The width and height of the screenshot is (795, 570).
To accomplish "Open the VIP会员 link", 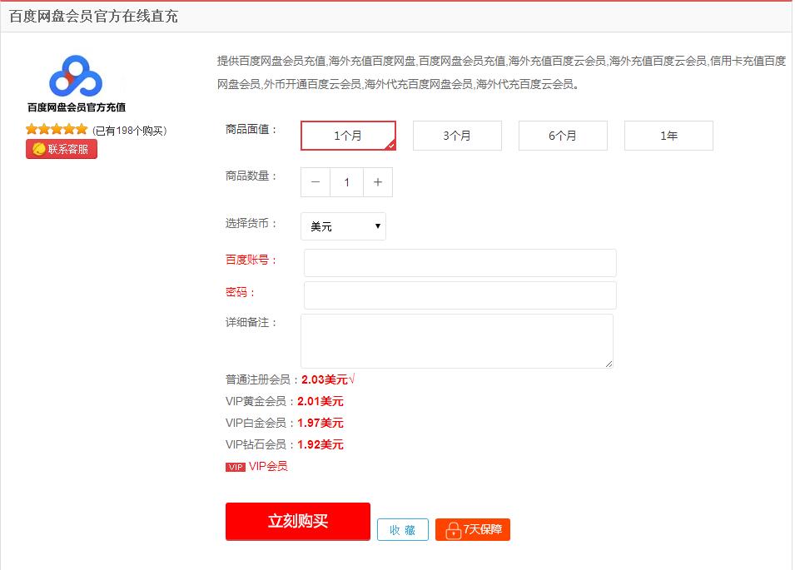I will (x=268, y=467).
